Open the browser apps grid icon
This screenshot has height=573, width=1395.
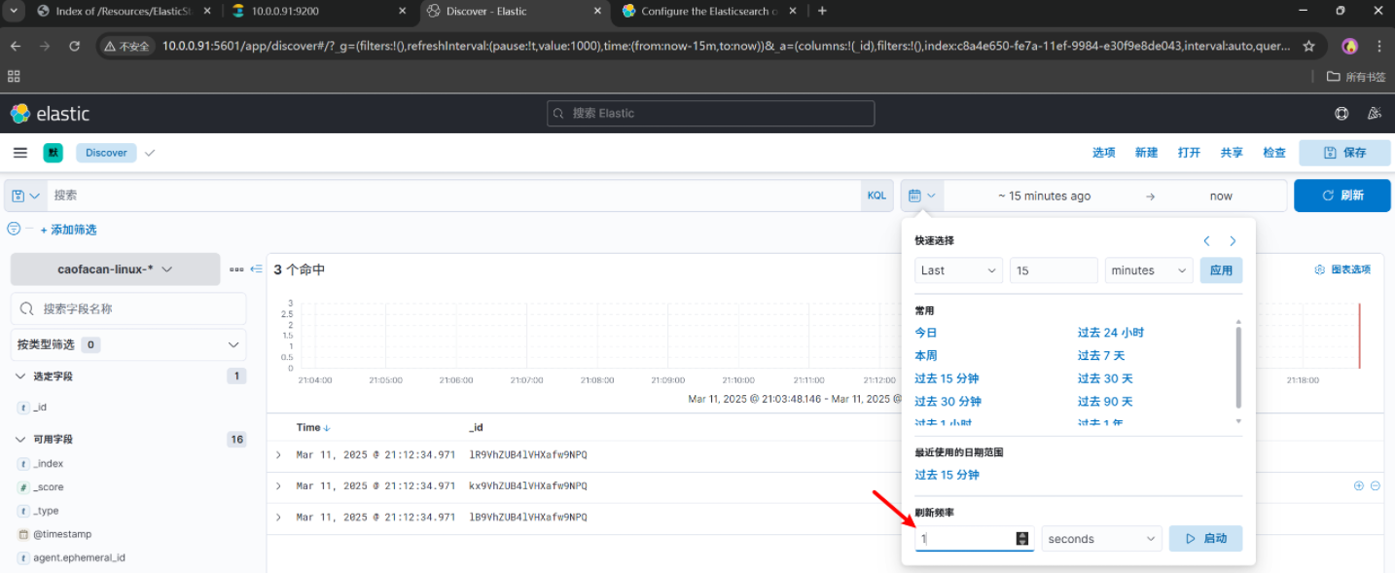[x=14, y=76]
